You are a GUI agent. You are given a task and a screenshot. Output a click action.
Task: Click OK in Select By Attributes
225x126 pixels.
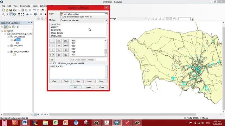point(76,87)
